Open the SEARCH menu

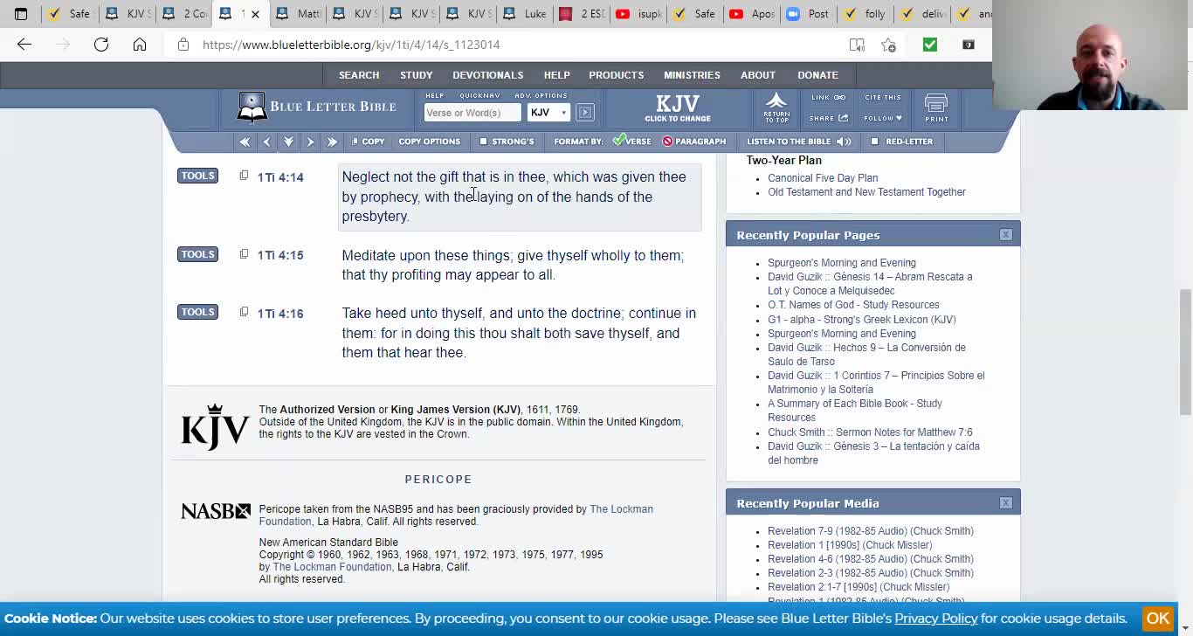click(x=359, y=75)
